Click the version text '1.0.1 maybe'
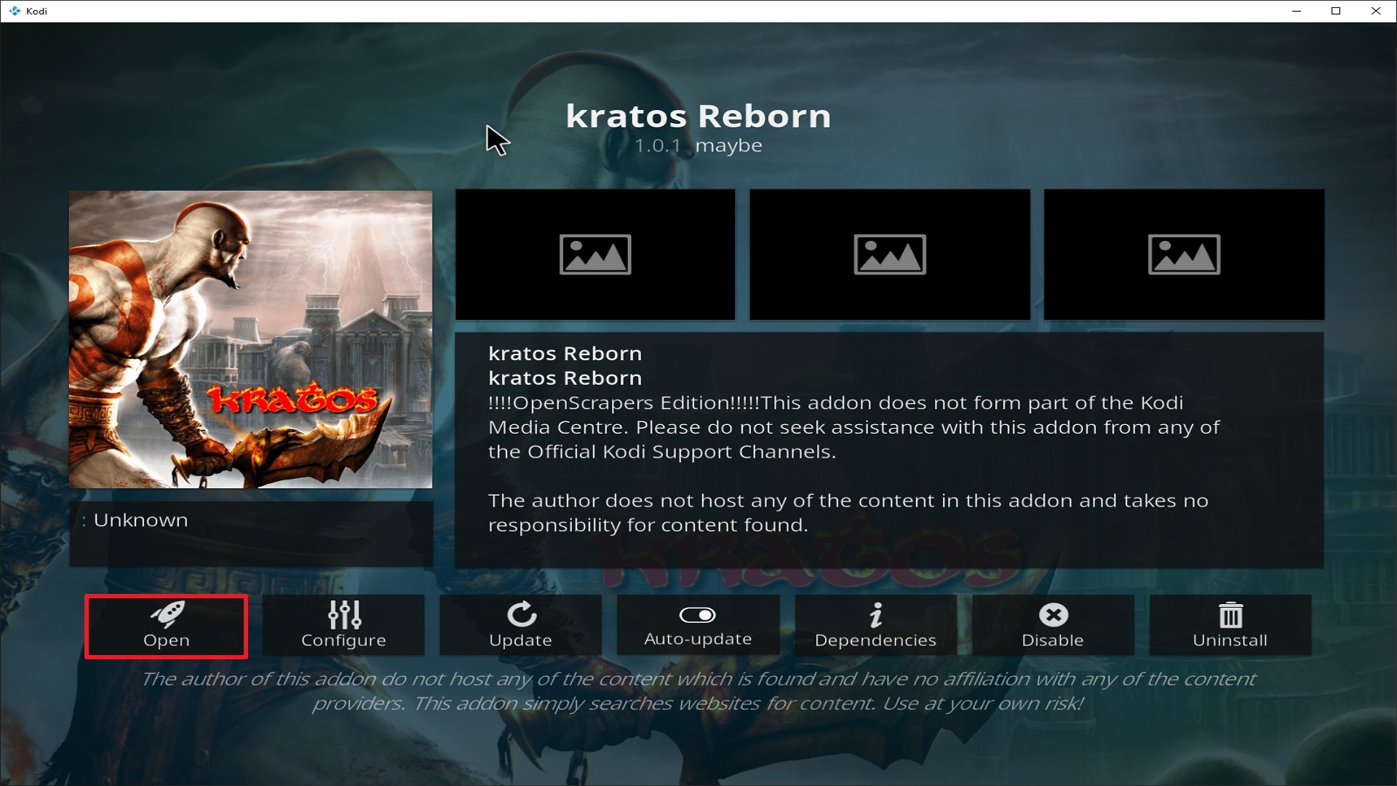This screenshot has height=786, width=1397. (698, 146)
